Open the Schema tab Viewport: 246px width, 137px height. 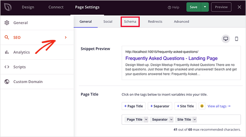point(130,21)
